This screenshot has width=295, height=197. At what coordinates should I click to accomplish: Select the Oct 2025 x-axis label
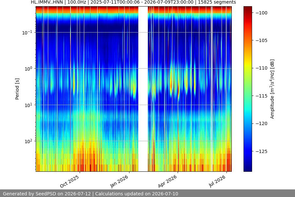(69, 181)
